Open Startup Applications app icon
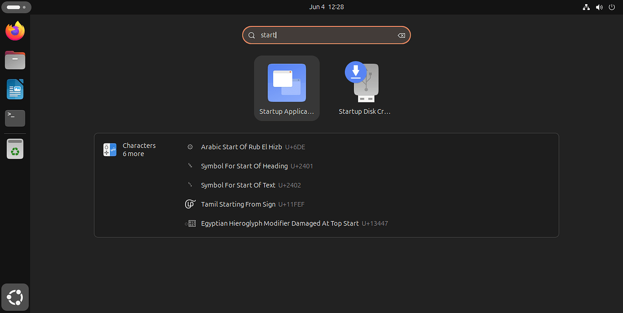 (x=287, y=88)
